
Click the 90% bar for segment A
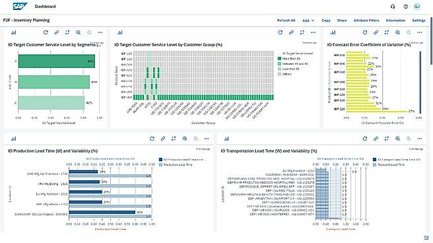(x=57, y=61)
